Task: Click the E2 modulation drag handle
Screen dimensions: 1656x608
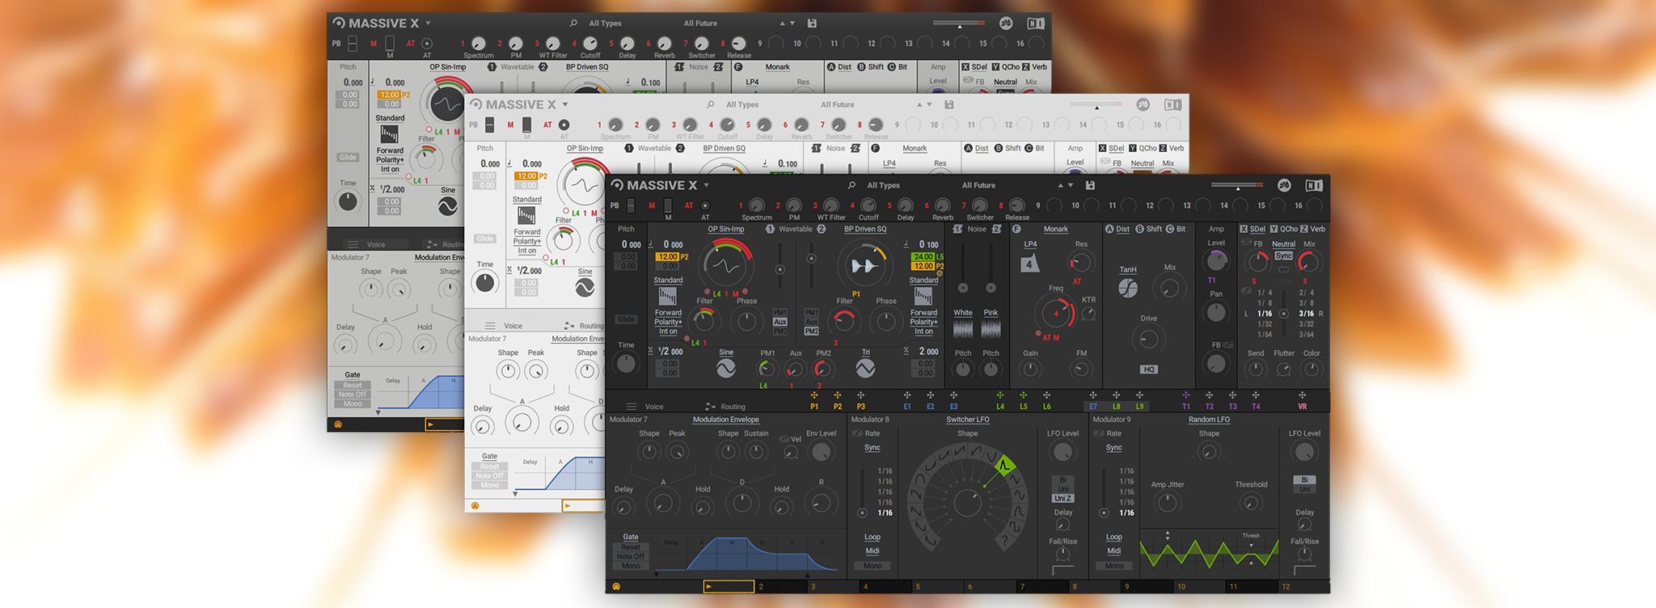Action: tap(931, 396)
